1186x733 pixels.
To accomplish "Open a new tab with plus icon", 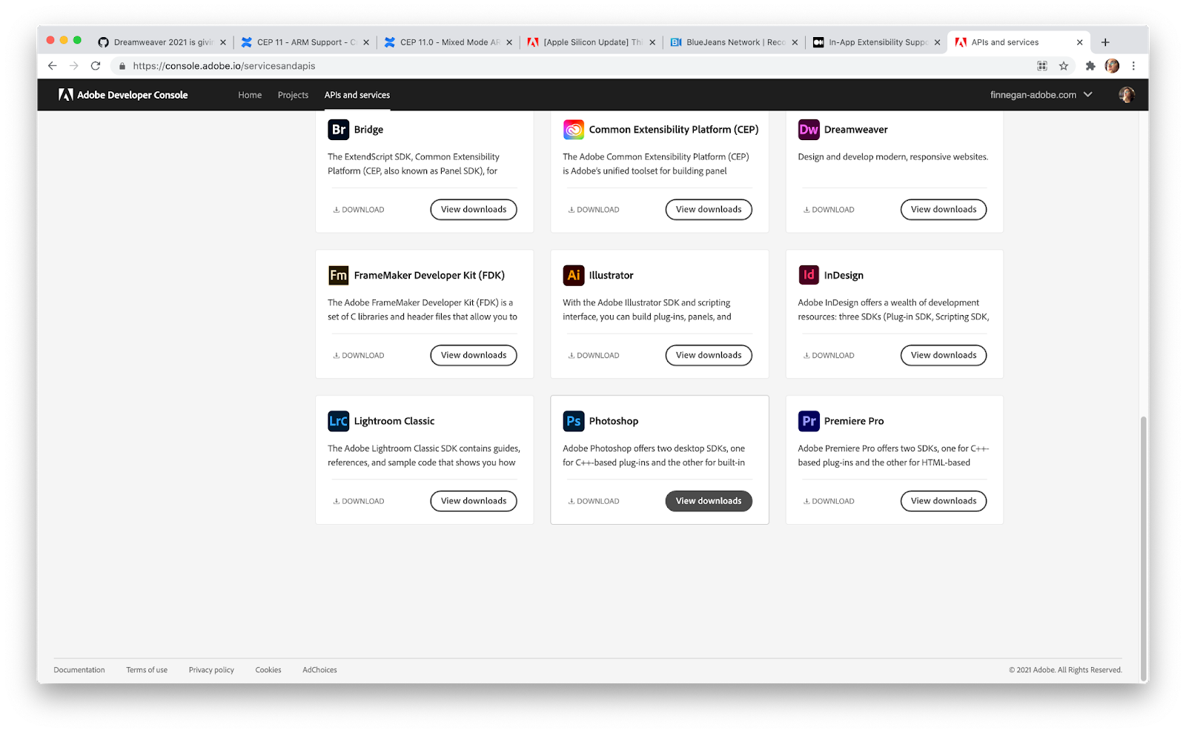I will (x=1105, y=42).
